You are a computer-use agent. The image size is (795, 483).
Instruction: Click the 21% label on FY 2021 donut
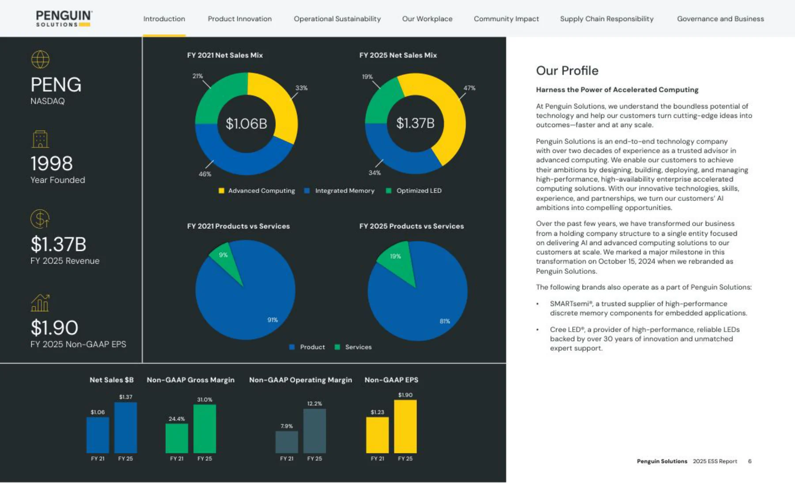pyautogui.click(x=198, y=76)
